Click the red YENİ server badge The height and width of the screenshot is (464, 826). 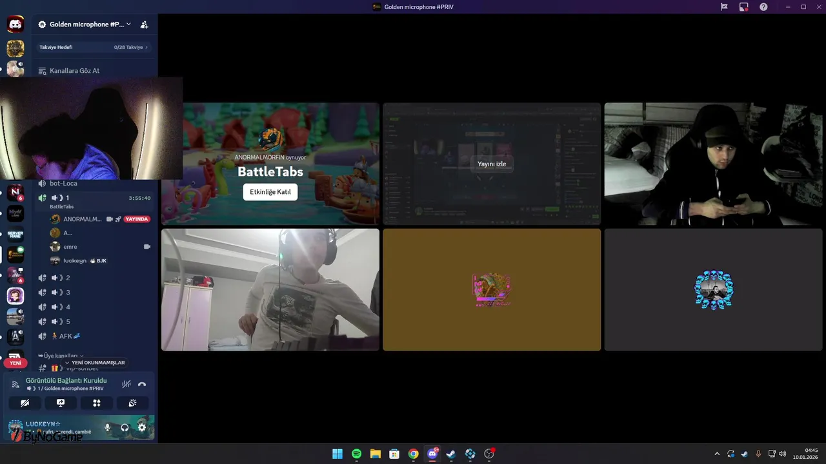pos(15,363)
